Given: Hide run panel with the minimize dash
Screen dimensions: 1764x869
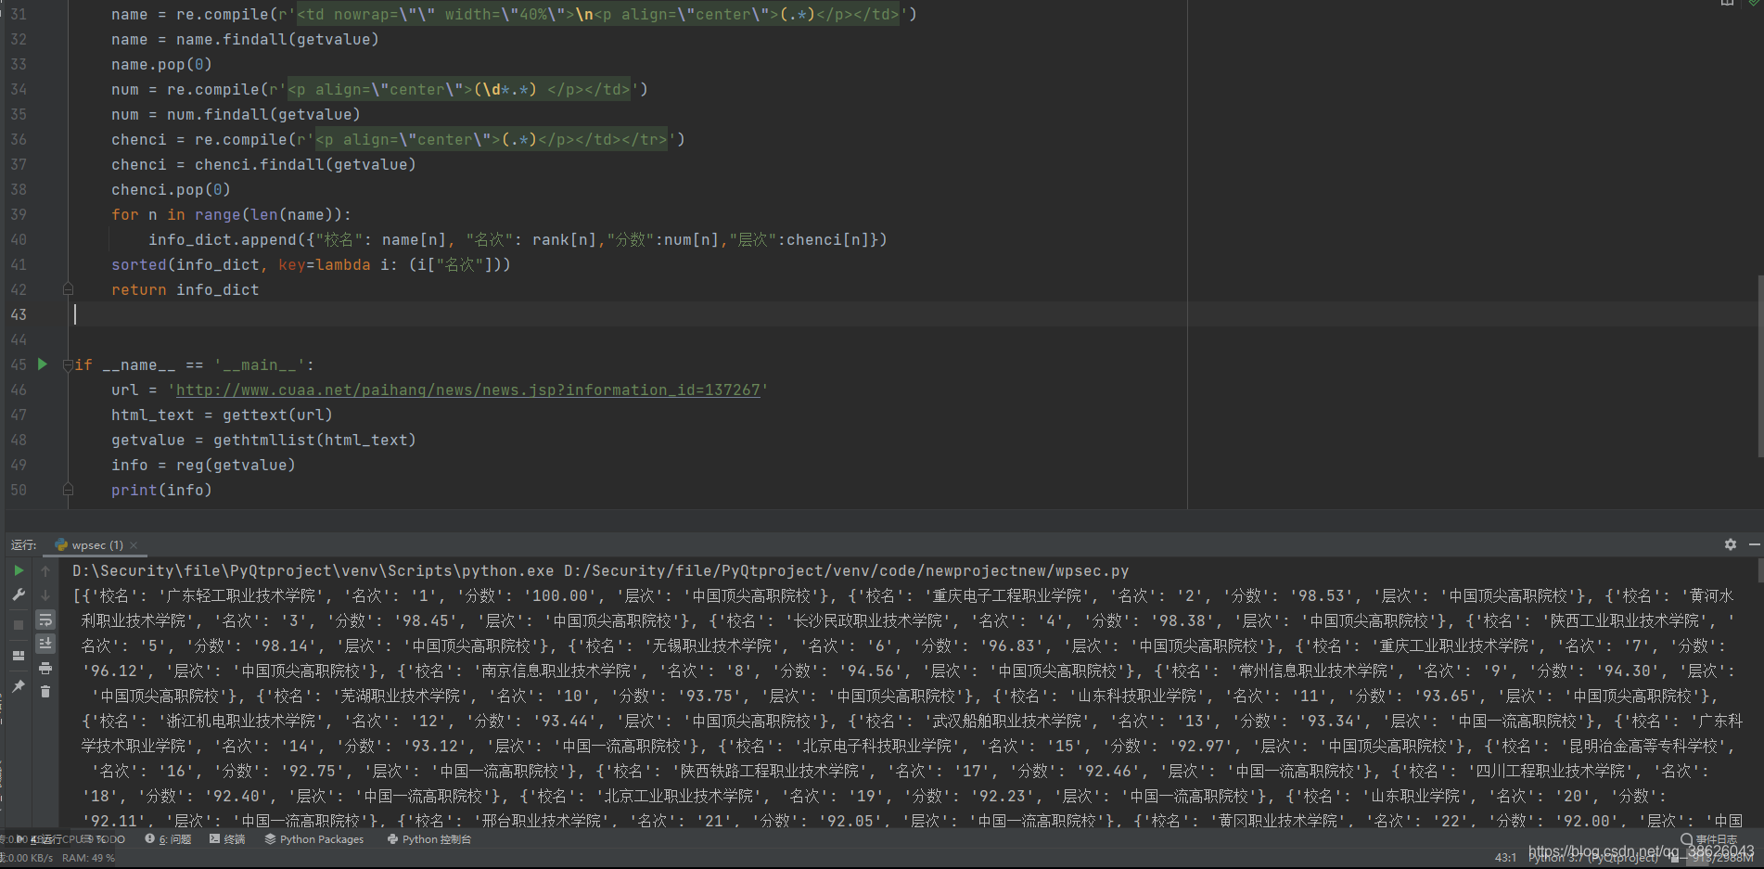Looking at the screenshot, I should click(x=1754, y=544).
